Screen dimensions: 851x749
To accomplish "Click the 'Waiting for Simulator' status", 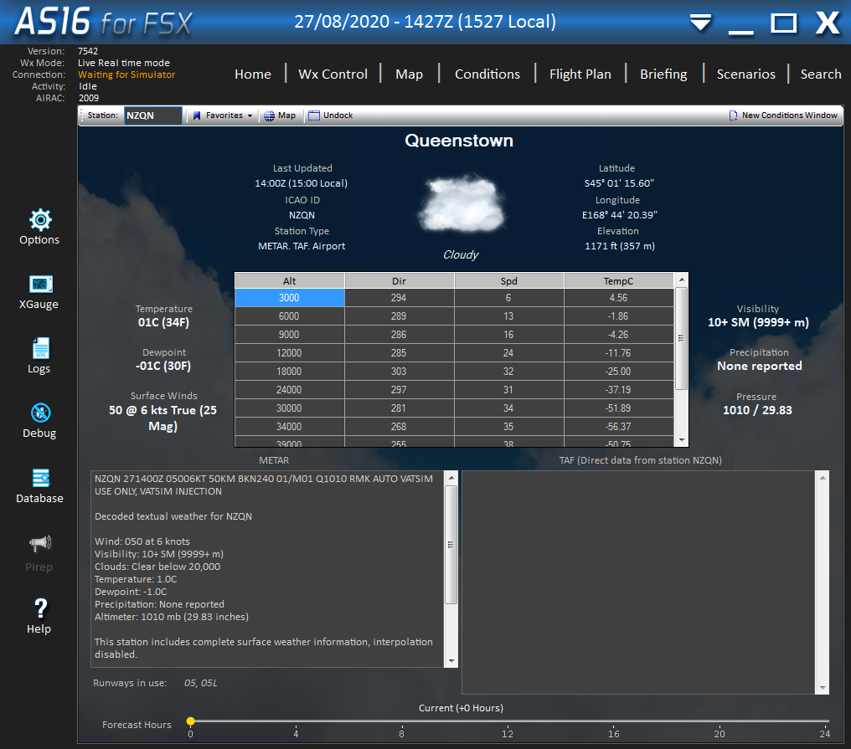I will (x=126, y=74).
